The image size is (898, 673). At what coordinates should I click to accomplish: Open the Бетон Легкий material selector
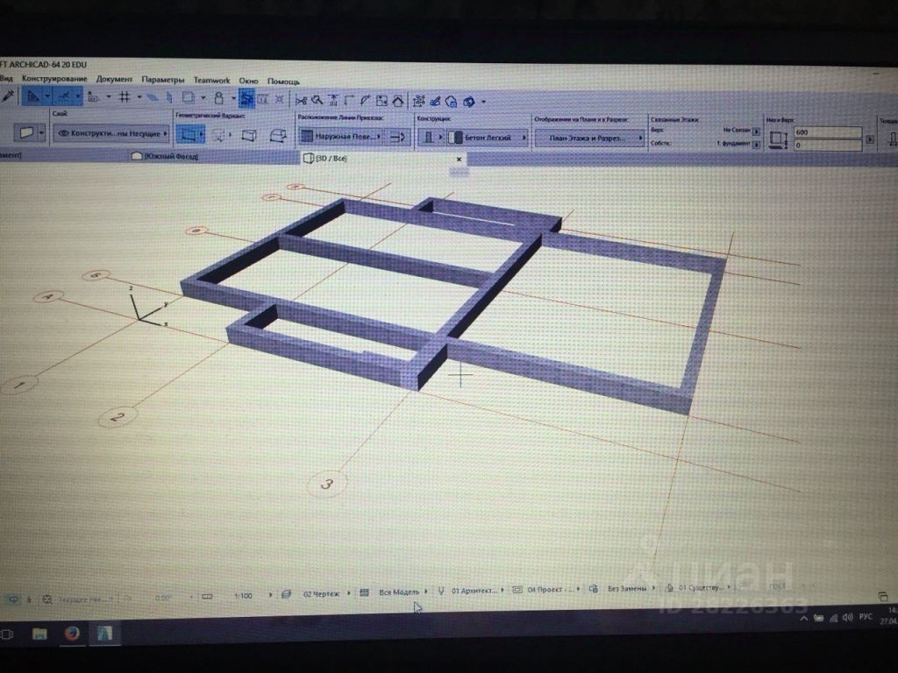tap(487, 138)
